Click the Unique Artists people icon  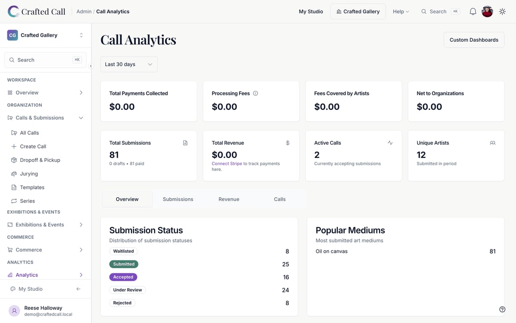(493, 143)
